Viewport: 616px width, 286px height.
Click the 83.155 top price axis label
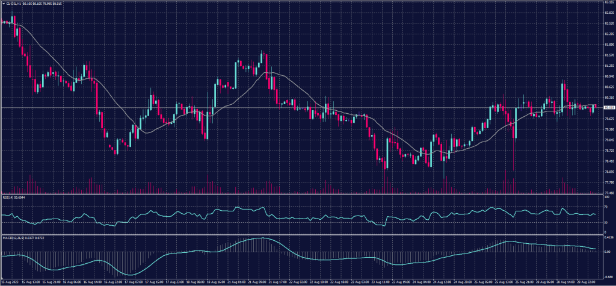tap(609, 2)
